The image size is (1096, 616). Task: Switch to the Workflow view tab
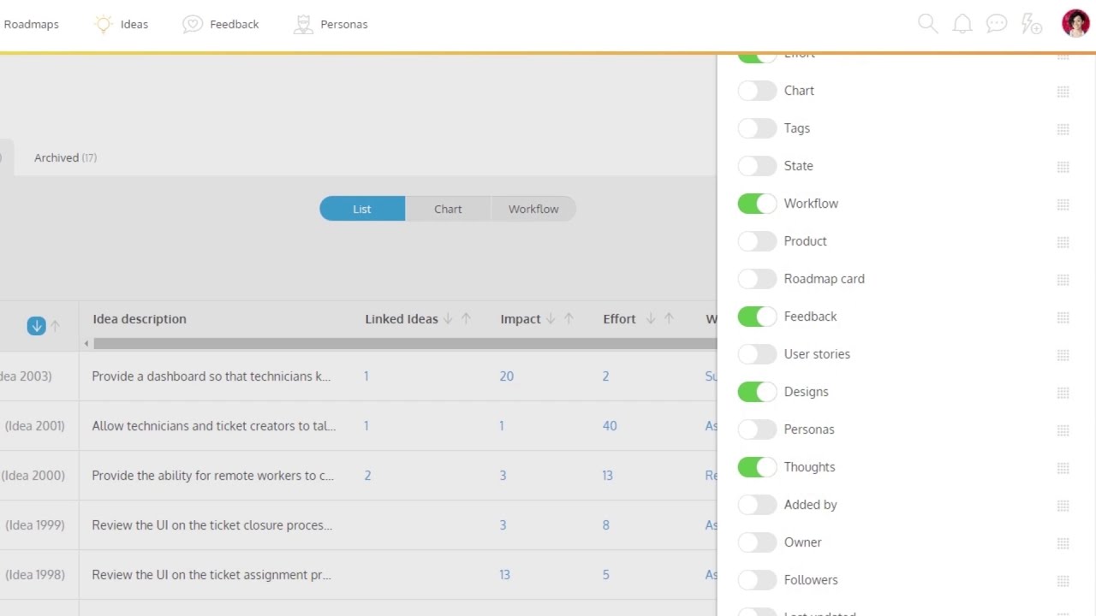[x=533, y=209]
